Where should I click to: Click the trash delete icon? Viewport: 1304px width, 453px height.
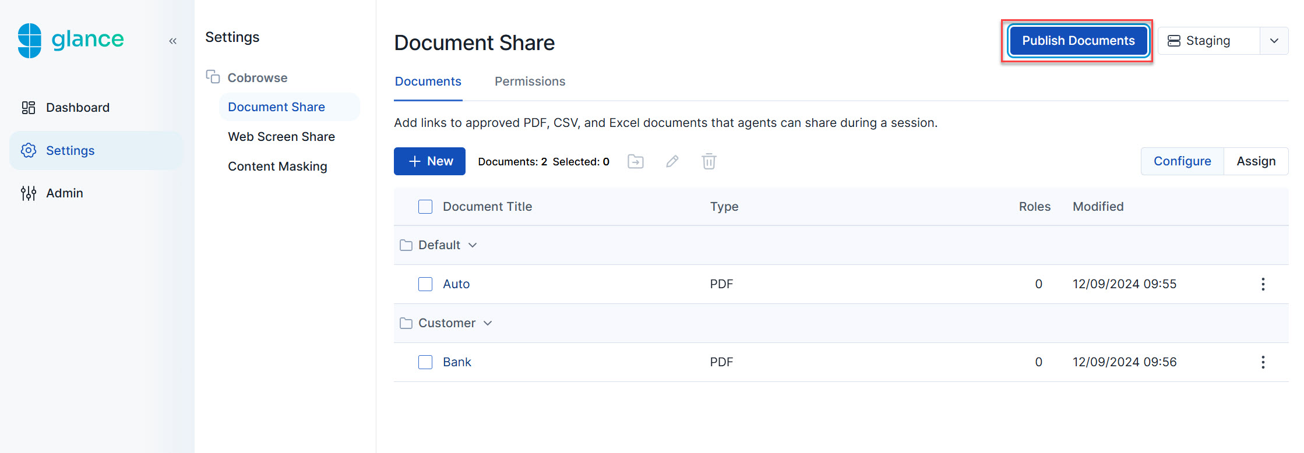[x=709, y=161]
